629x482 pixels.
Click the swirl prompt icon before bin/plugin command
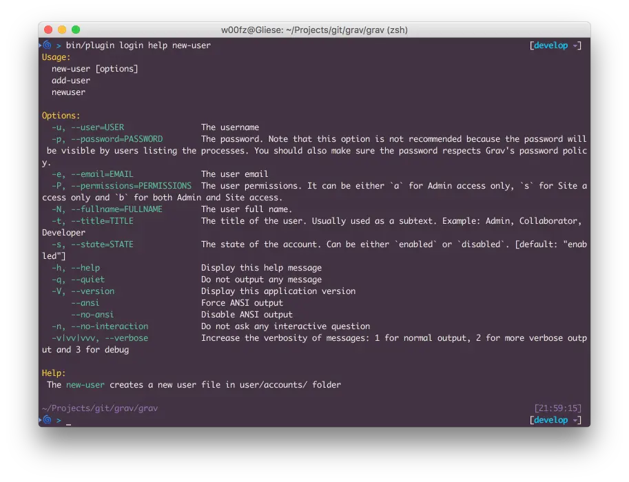click(47, 45)
